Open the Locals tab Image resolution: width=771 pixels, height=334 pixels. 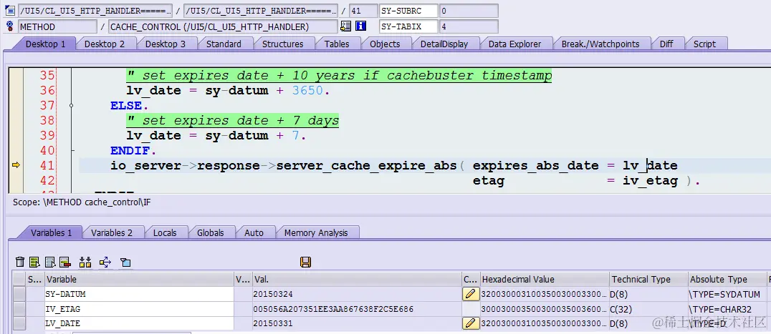(x=165, y=232)
